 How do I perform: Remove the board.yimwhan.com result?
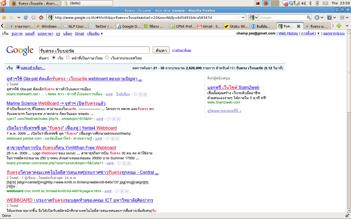pos(129,163)
